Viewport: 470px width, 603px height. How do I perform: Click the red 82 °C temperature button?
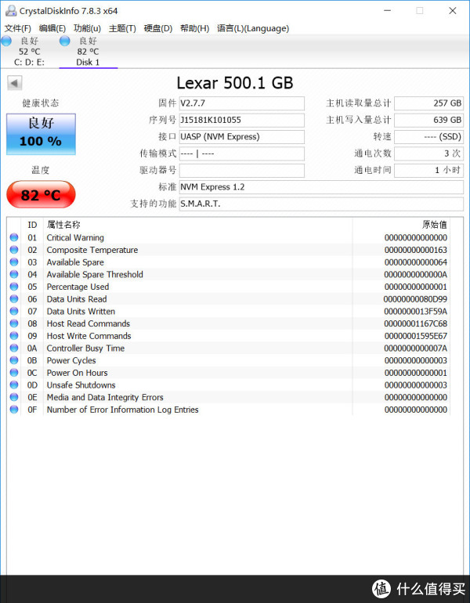point(41,194)
